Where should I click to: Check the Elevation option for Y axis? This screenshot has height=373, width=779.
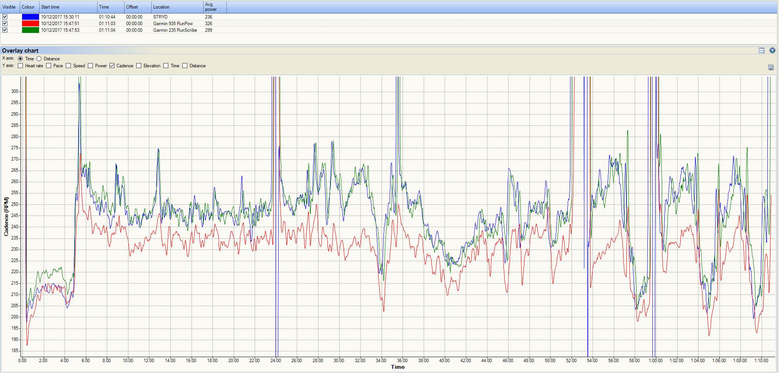coord(139,66)
